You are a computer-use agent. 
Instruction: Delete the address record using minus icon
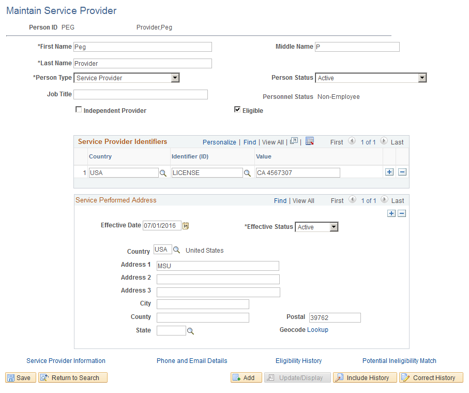click(x=402, y=213)
